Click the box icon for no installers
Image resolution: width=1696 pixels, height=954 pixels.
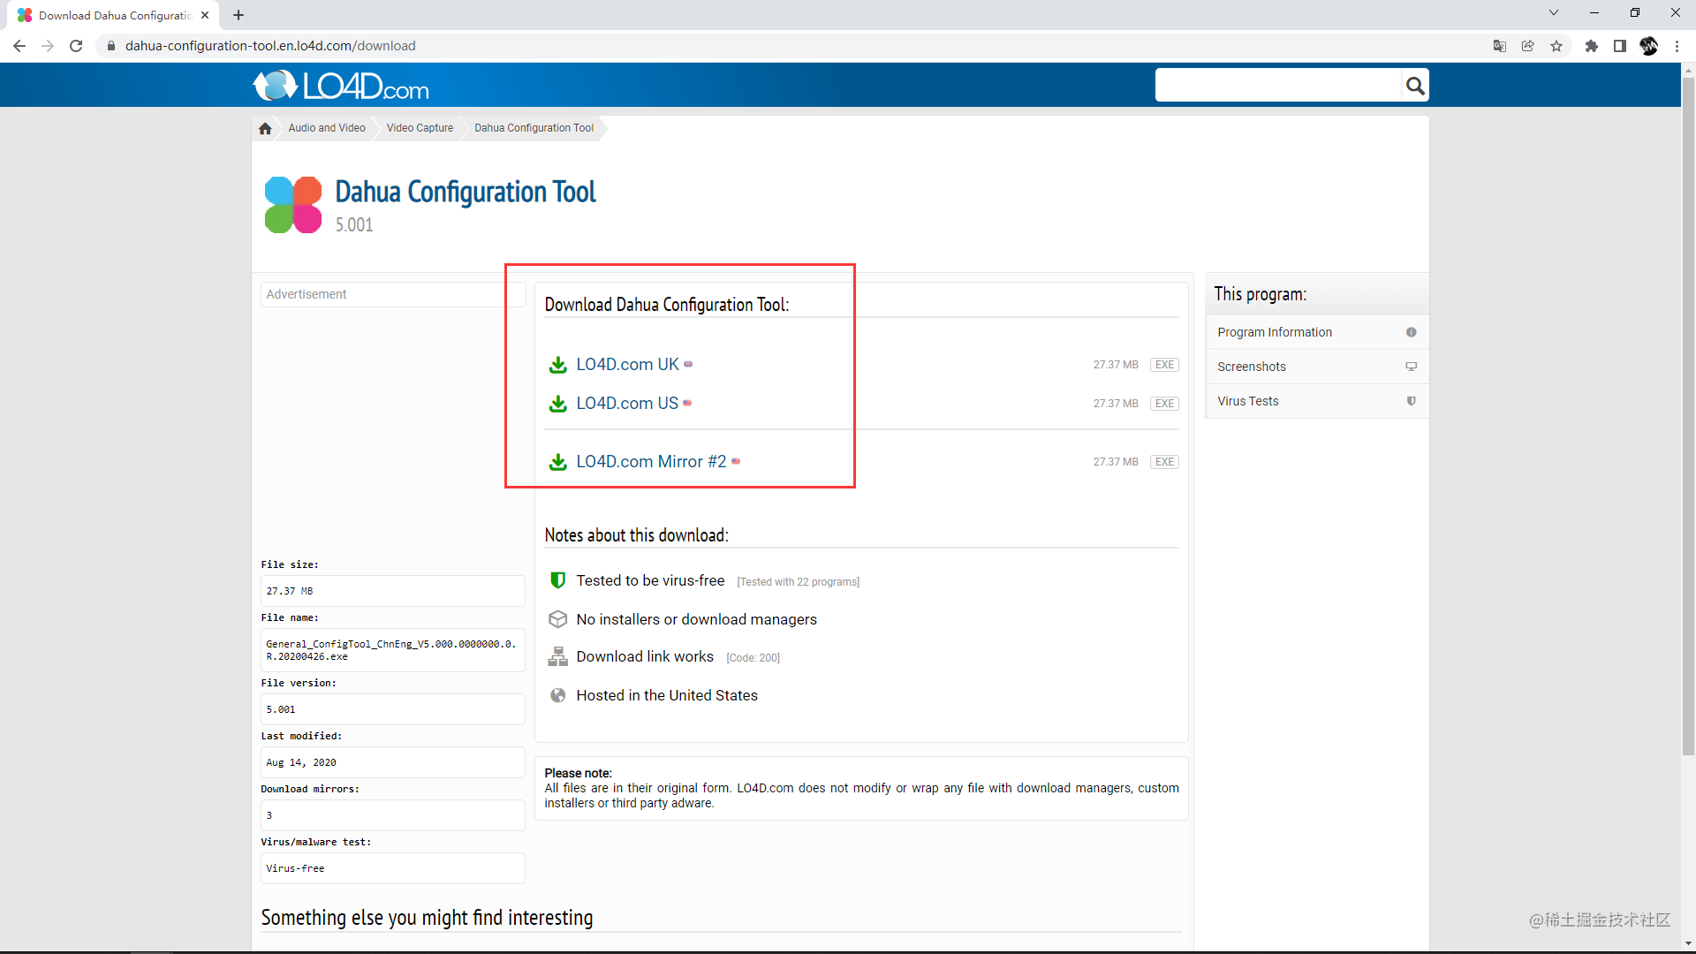coord(558,619)
